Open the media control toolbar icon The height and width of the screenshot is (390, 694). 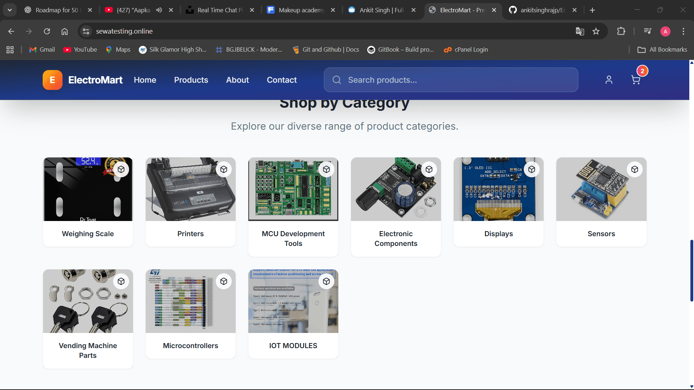(647, 31)
